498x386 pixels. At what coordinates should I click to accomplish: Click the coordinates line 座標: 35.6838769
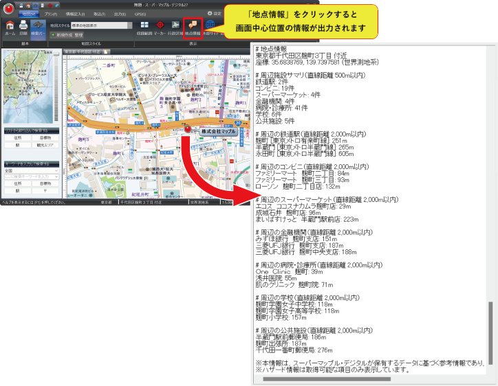(x=317, y=63)
